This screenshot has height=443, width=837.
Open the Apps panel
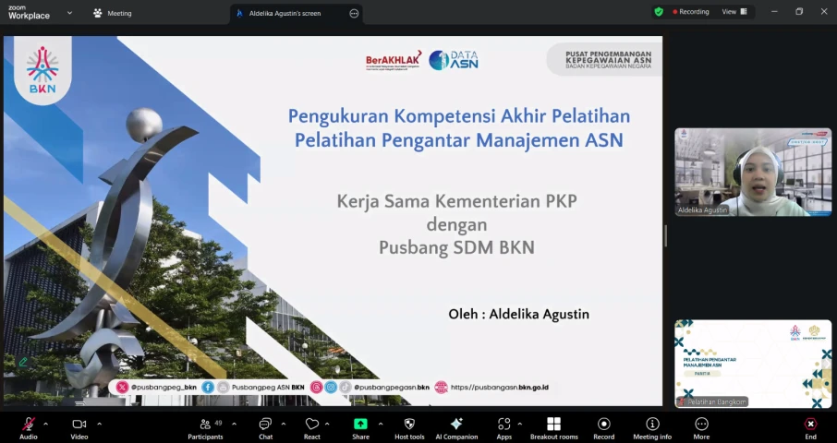503,428
